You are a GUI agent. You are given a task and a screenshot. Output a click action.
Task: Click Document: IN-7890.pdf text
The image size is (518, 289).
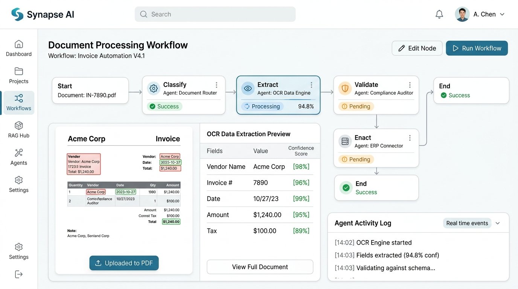pos(87,95)
